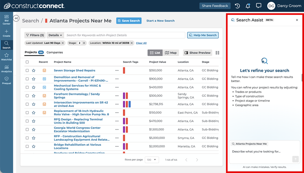Viewport: 304px width, 173px height.
Task: Go to previous results page arrow
Action: coord(186,160)
